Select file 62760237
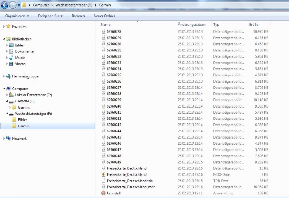Image resolution: width=289 pixels, height=198 pixels. click(x=114, y=87)
